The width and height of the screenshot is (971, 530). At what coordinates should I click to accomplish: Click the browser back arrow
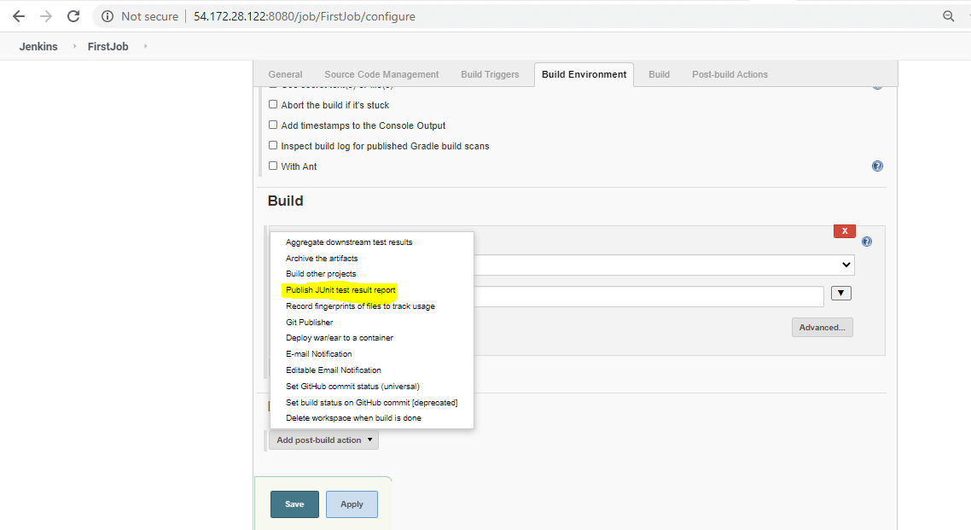18,15
